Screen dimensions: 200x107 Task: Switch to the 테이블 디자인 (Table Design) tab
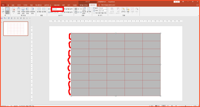tap(84, 5)
